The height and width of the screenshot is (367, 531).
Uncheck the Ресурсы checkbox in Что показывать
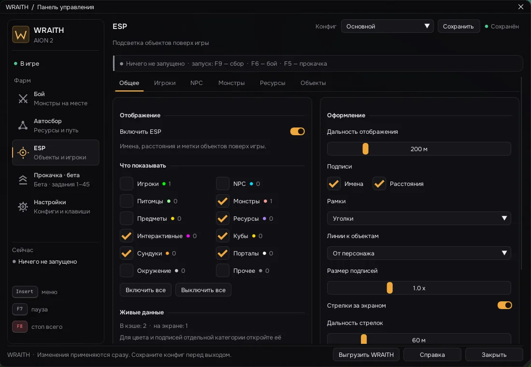coord(222,218)
